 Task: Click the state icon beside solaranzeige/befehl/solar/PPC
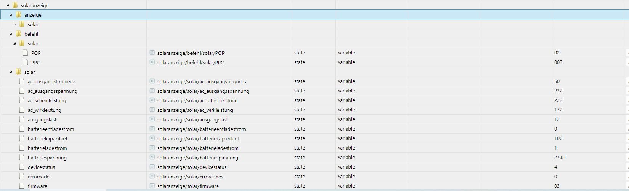(152, 62)
